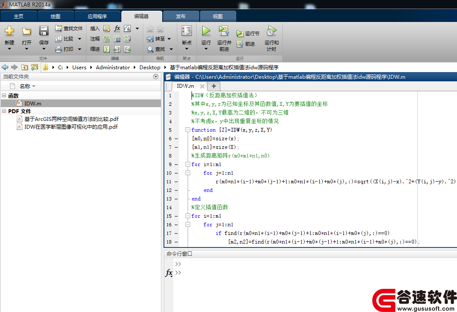The height and width of the screenshot is (312, 457).
Task: Add a new editor tab with plus button
Action: (213, 86)
